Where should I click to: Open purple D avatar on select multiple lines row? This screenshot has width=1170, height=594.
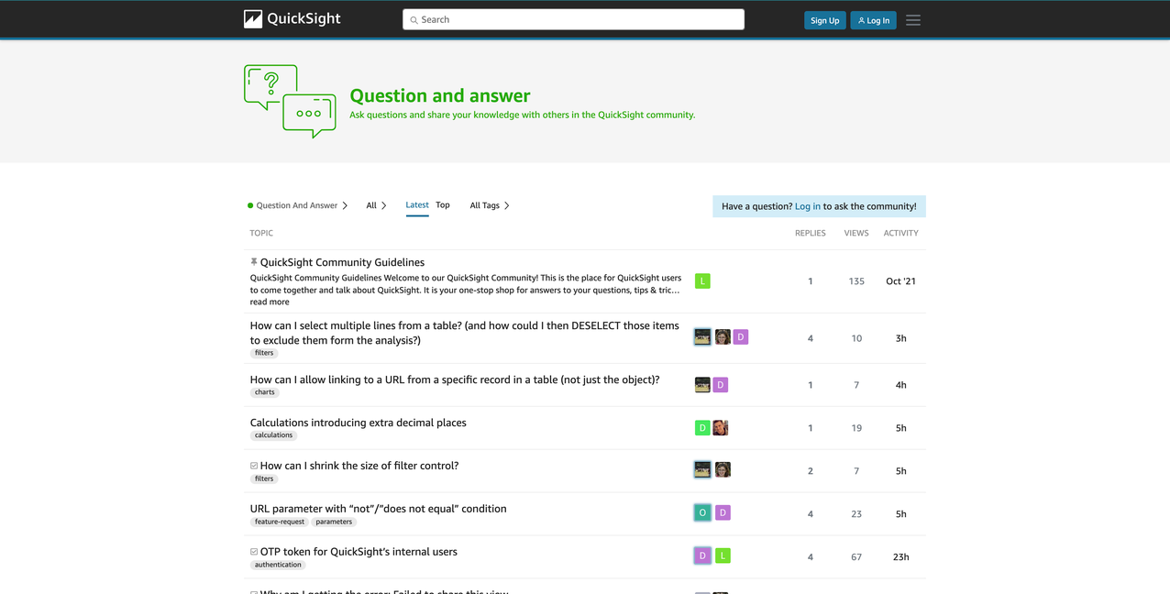[741, 337]
